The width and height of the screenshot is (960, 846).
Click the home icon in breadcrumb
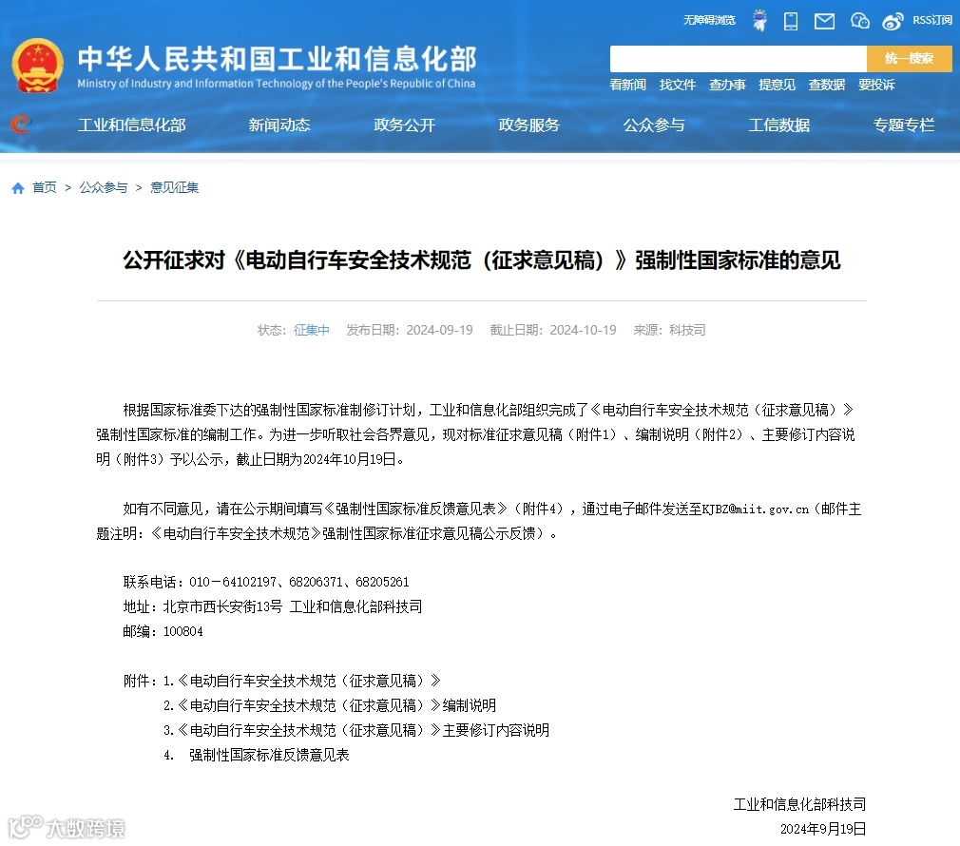(18, 188)
